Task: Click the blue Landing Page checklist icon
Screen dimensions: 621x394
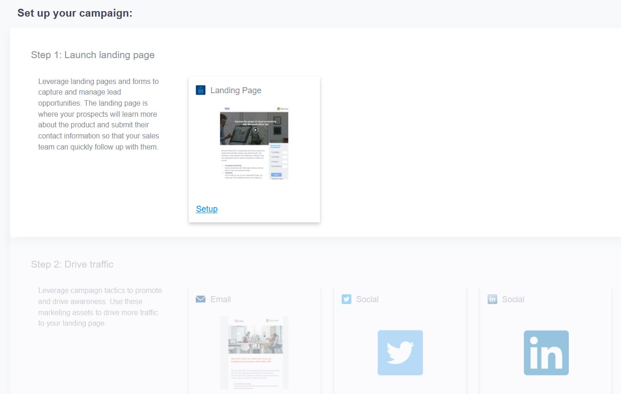Action: (x=200, y=90)
